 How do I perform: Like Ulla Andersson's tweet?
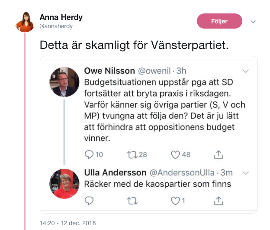[x=175, y=201]
